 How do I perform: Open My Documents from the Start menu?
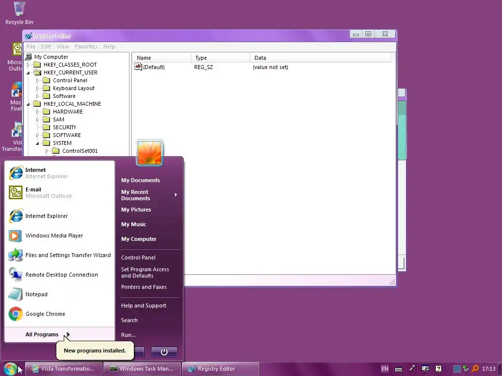[141, 180]
